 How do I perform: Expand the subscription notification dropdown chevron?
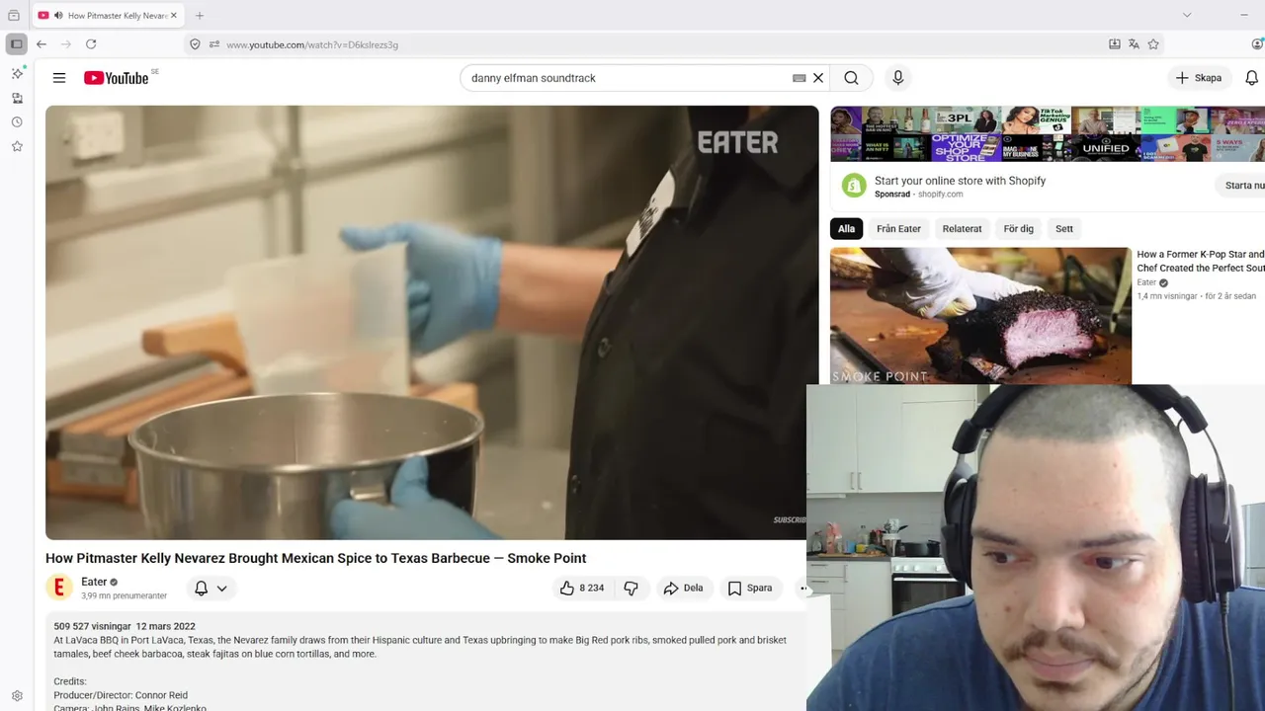pyautogui.click(x=222, y=589)
